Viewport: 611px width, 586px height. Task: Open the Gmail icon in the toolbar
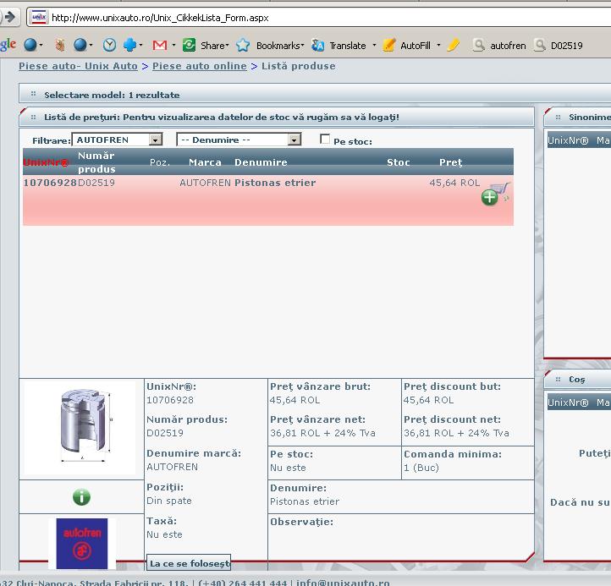[160, 45]
